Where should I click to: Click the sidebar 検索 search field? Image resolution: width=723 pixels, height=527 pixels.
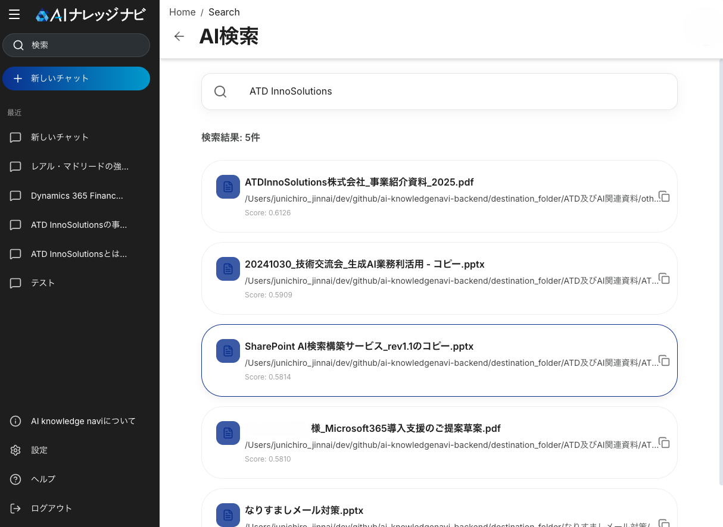click(76, 45)
